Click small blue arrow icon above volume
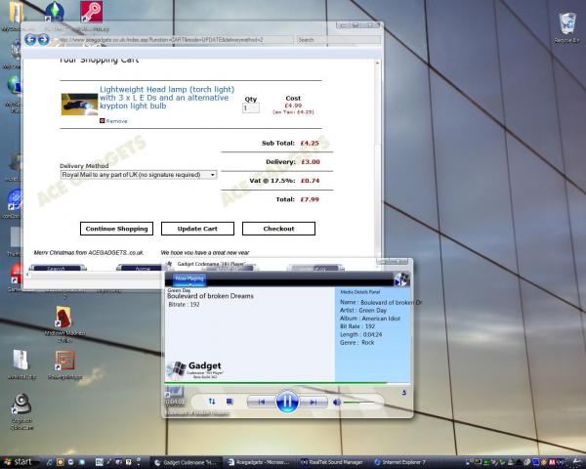The image size is (586, 469). [404, 393]
